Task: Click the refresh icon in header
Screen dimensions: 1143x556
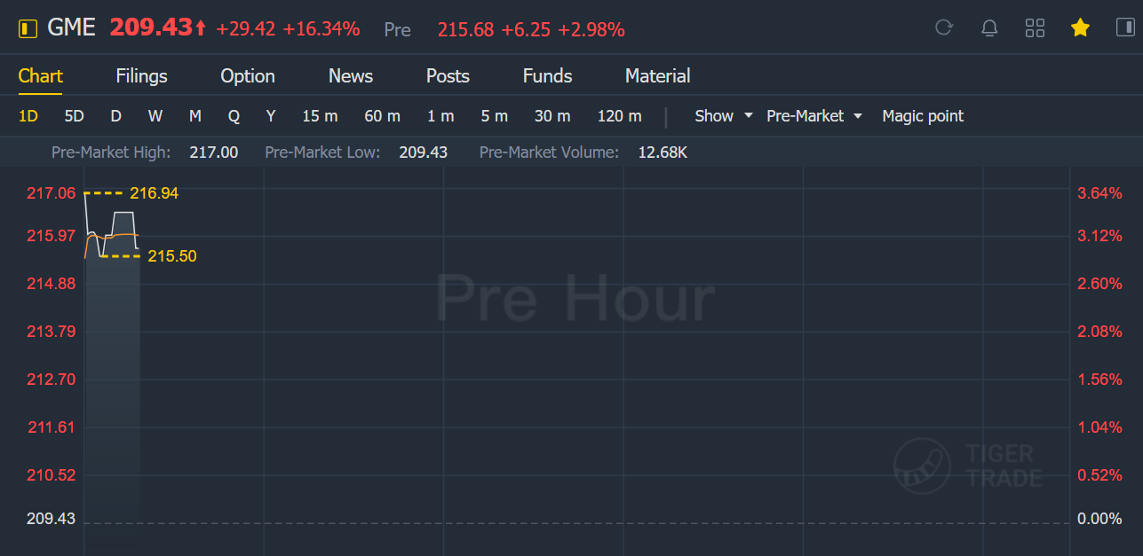Action: [944, 28]
